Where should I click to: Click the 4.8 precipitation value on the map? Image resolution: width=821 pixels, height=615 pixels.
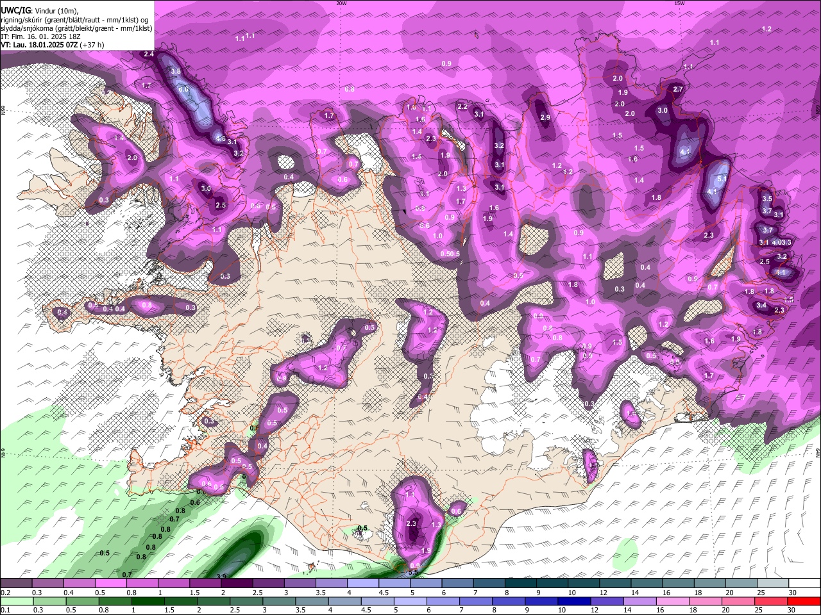tap(221, 138)
